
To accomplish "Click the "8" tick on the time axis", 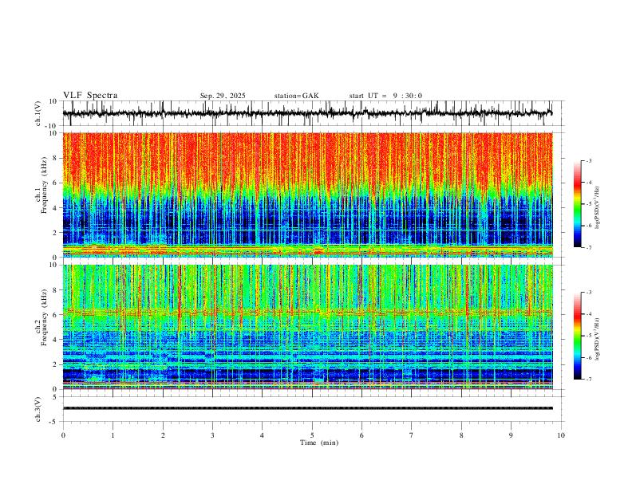I will [x=461, y=435].
